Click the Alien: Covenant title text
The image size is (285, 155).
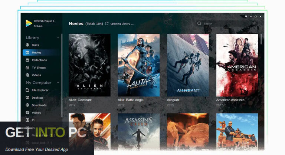(x=80, y=100)
